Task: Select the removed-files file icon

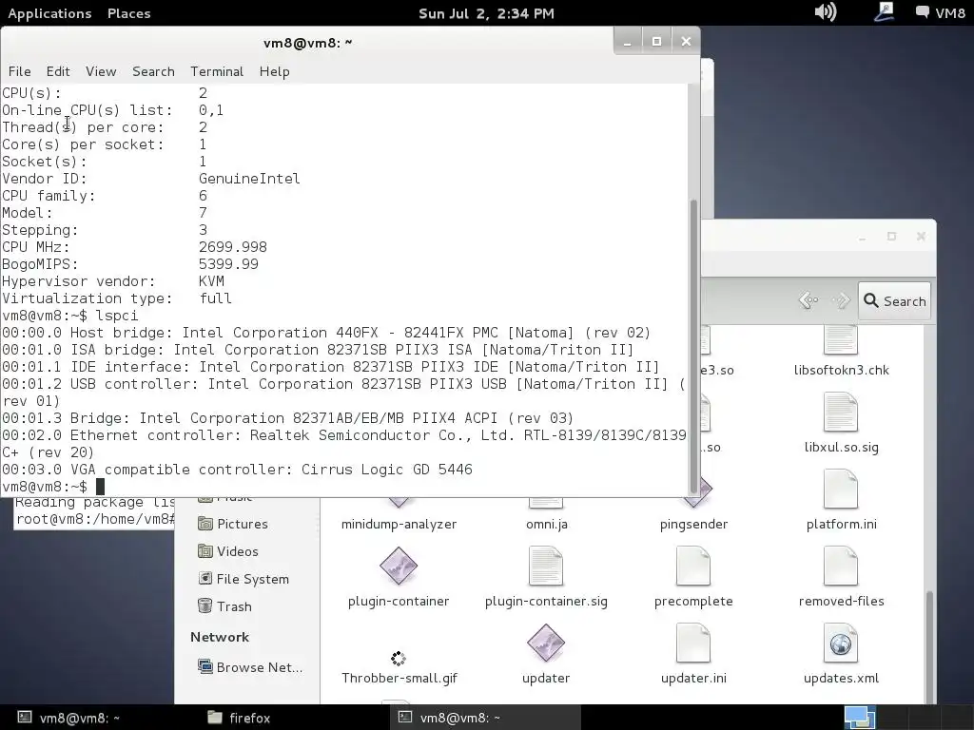Action: coord(841,566)
